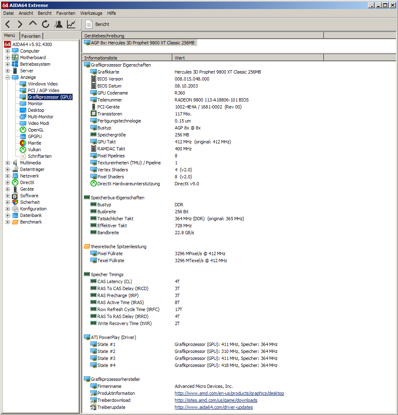Screen dimensions: 398x415
Task: Go back with the left arrow icon
Action: pyautogui.click(x=8, y=24)
